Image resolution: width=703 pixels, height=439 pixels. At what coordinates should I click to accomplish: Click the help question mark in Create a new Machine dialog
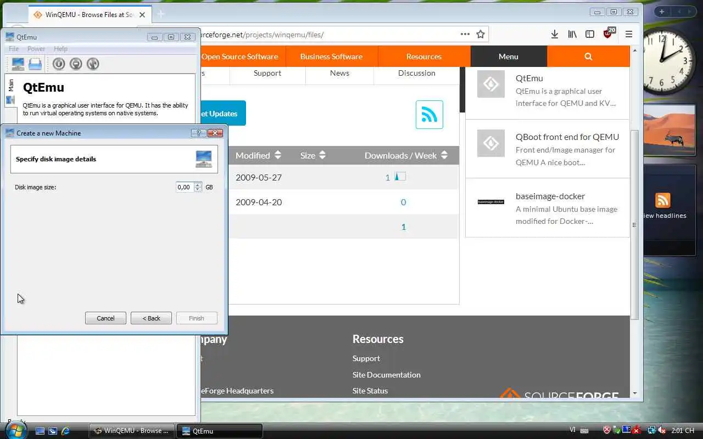click(198, 133)
